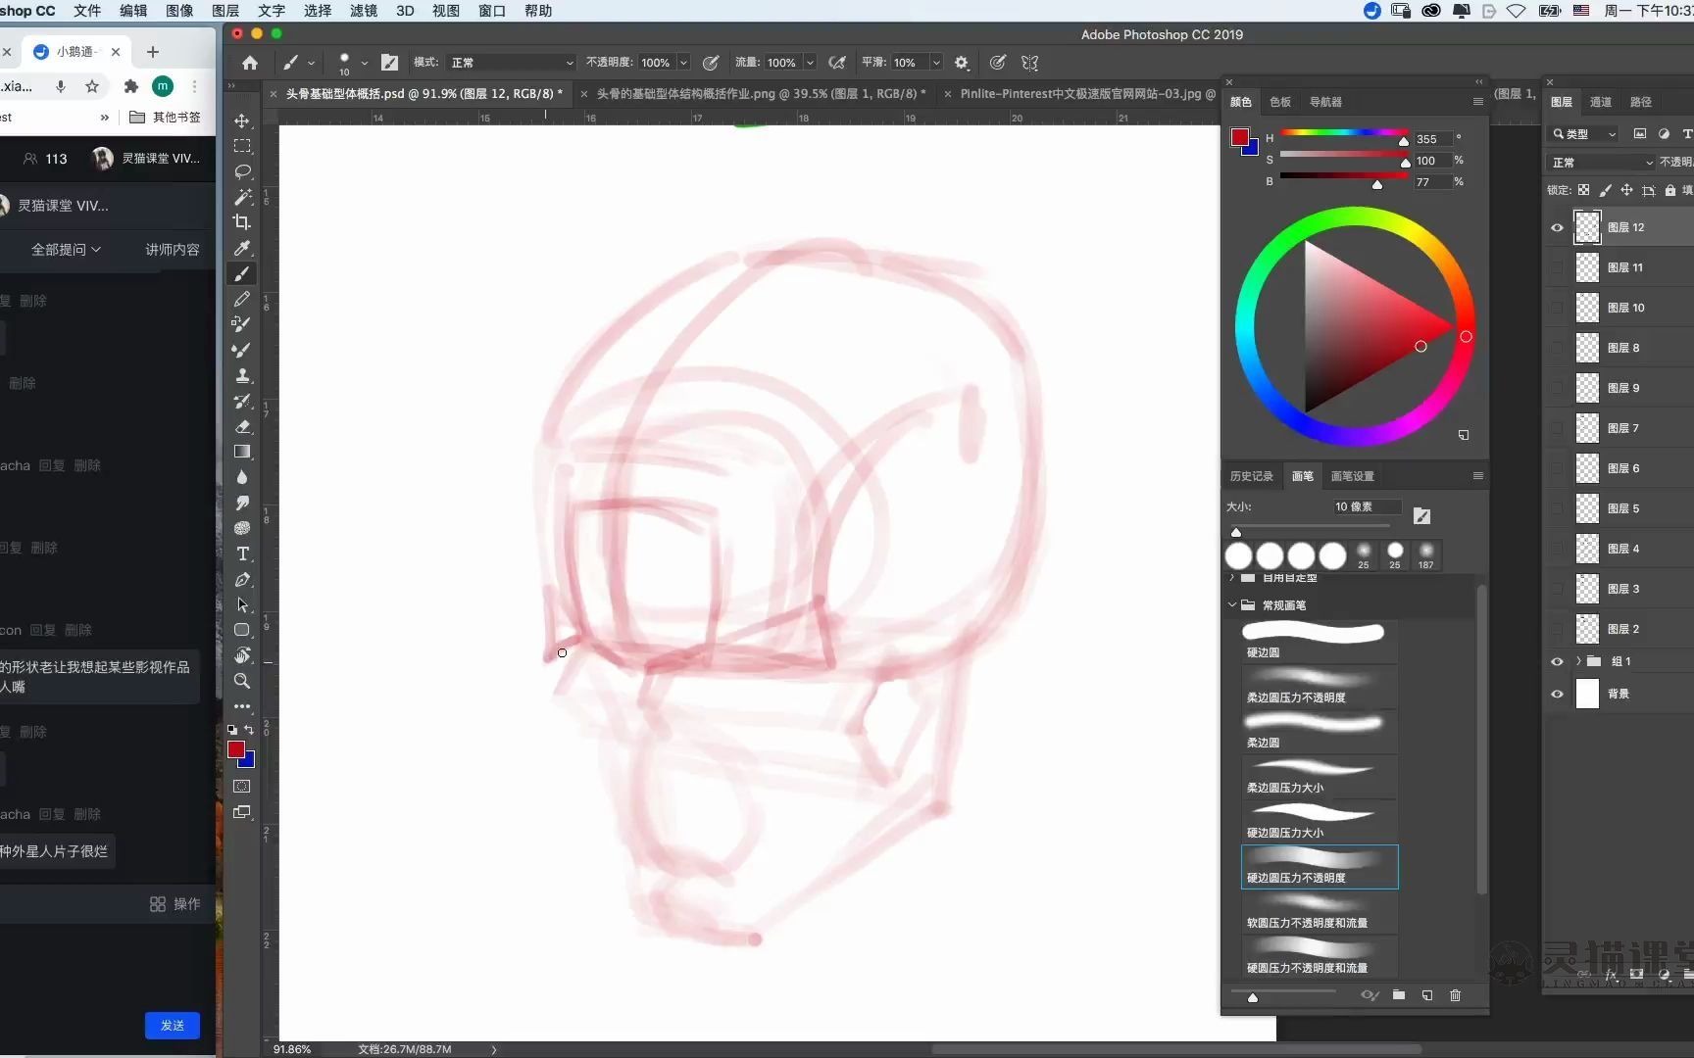
Task: Hide group 组 1 with eye icon
Action: coord(1557,661)
